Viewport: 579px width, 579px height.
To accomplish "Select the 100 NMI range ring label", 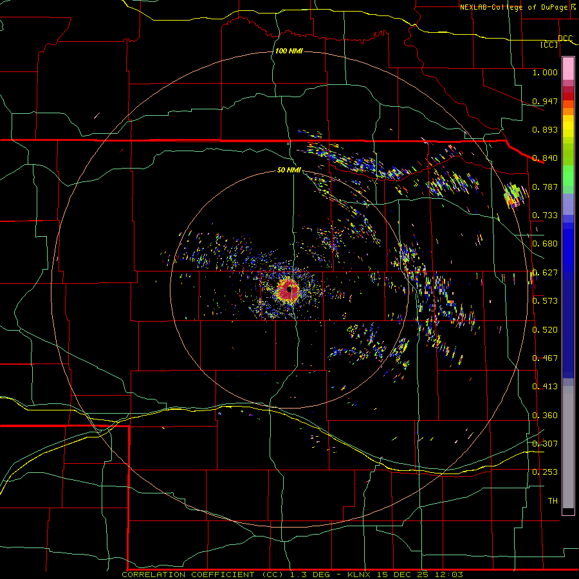I will tap(289, 51).
